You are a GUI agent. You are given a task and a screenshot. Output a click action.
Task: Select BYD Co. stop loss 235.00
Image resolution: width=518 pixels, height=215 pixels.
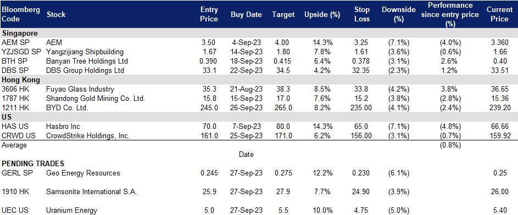360,107
